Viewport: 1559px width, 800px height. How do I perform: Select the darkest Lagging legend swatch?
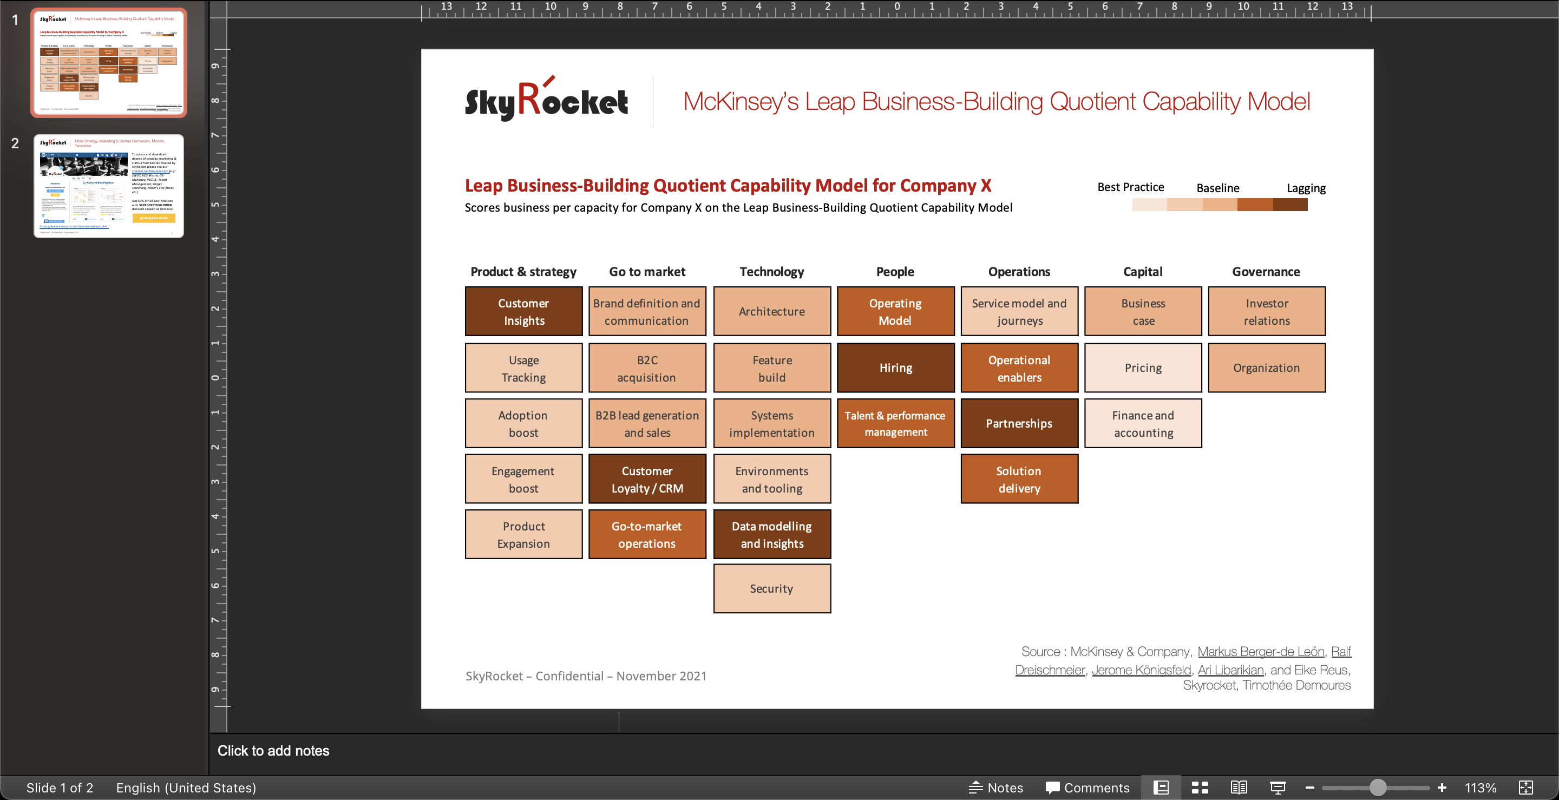tap(1291, 205)
